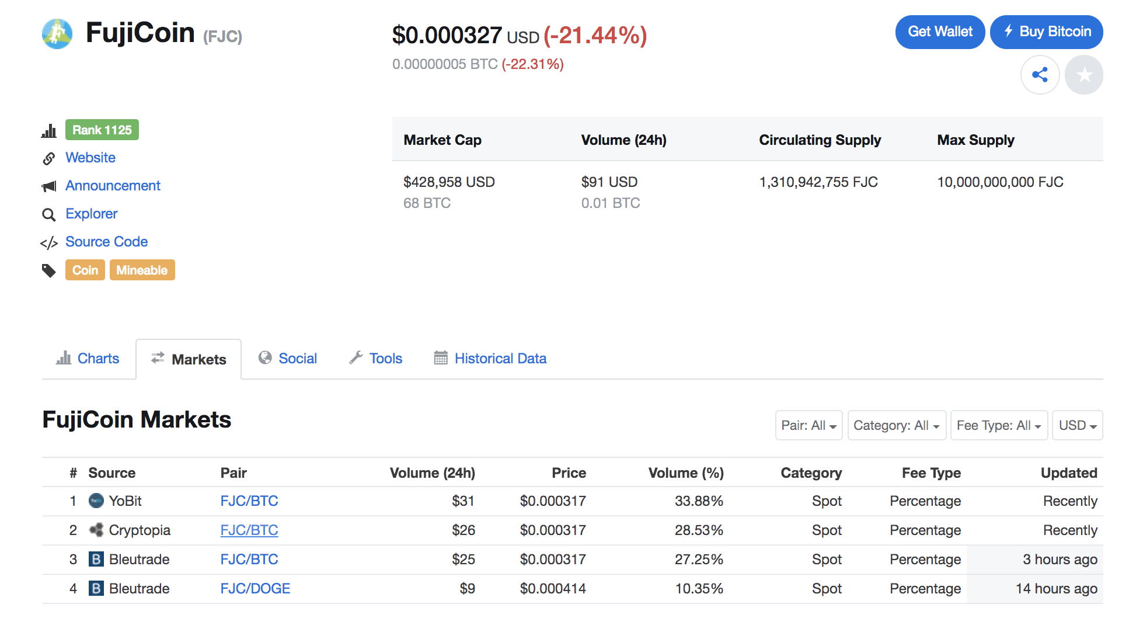Image resolution: width=1143 pixels, height=639 pixels.
Task: Click the YoBit exchange logo
Action: pyautogui.click(x=96, y=501)
